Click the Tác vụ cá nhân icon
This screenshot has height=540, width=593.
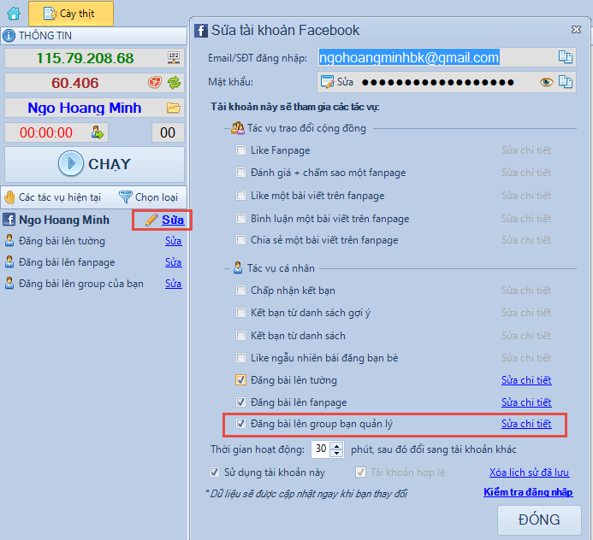click(238, 268)
